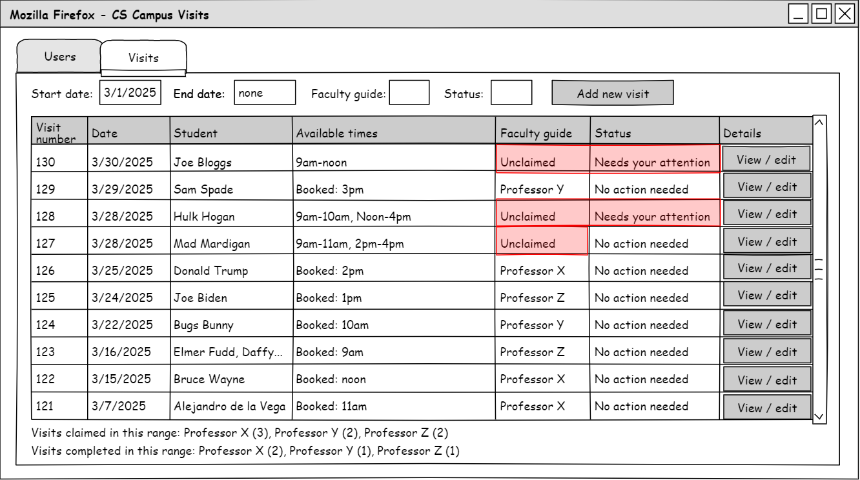Click the Visit number column header

[59, 132]
